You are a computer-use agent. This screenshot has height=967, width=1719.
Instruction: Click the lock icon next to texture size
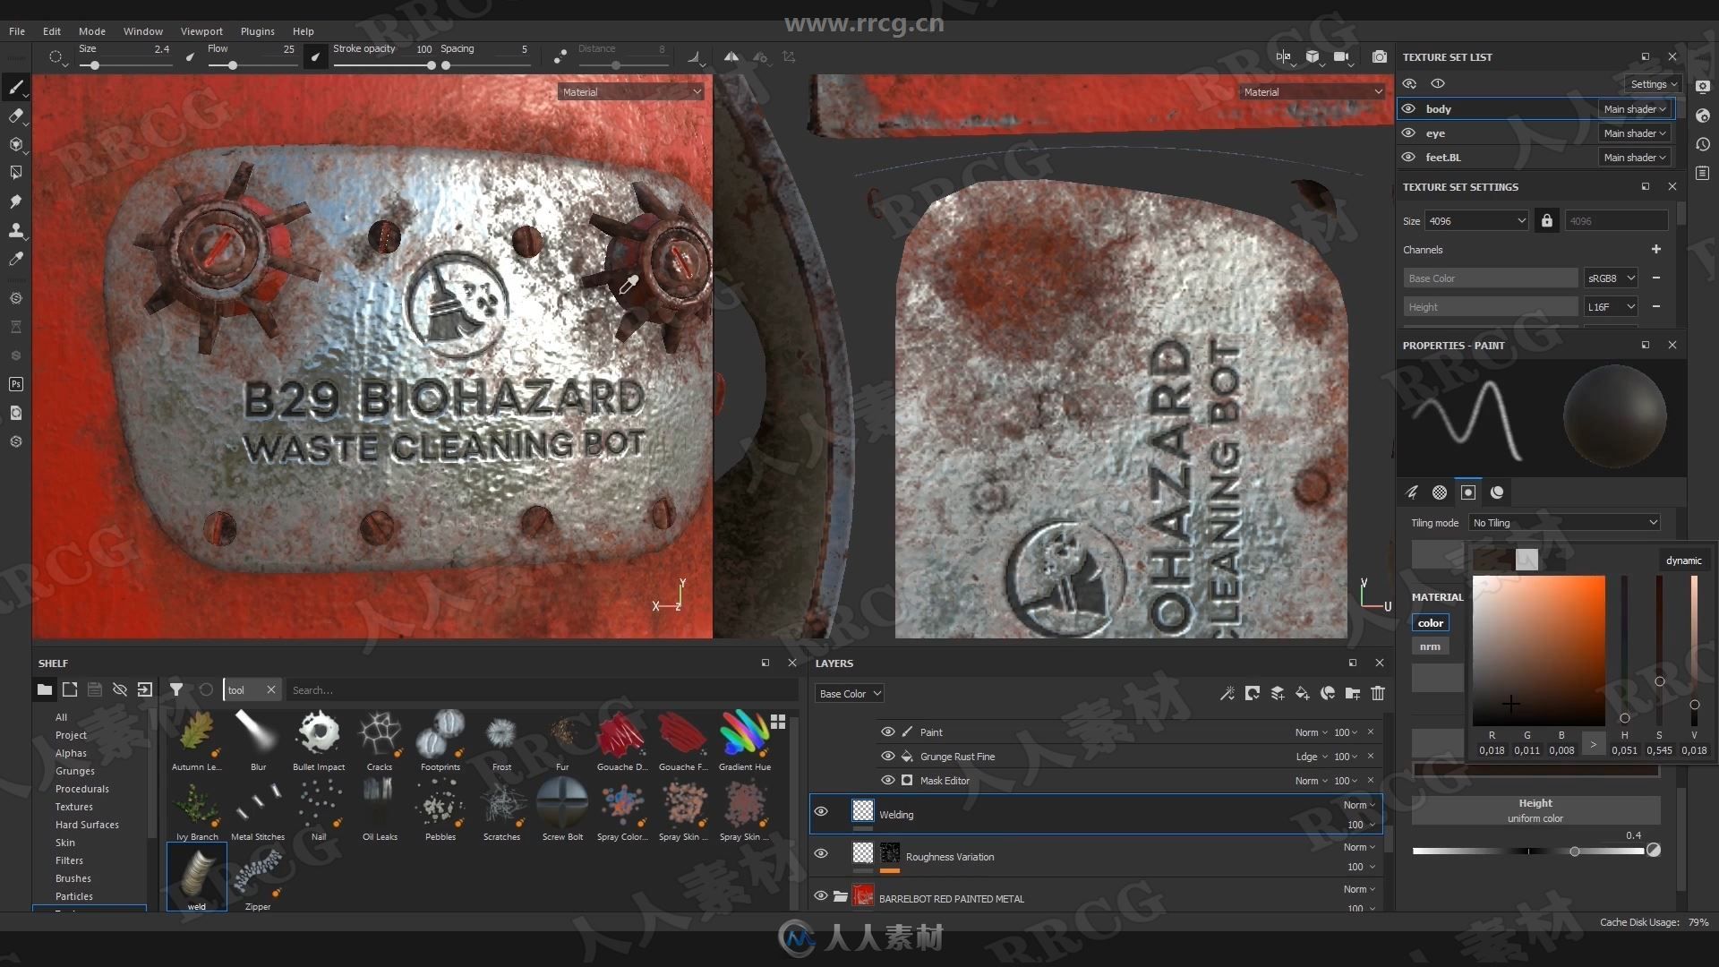point(1546,220)
